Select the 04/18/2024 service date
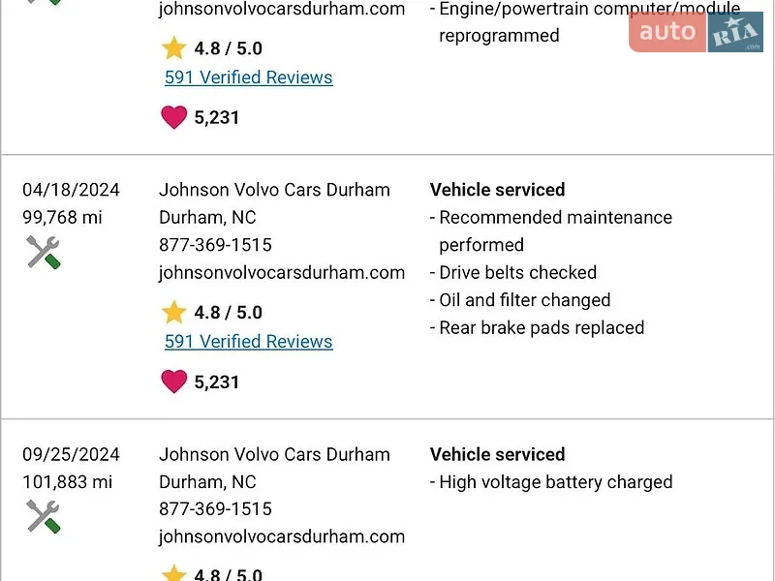The height and width of the screenshot is (581, 775). 71,190
